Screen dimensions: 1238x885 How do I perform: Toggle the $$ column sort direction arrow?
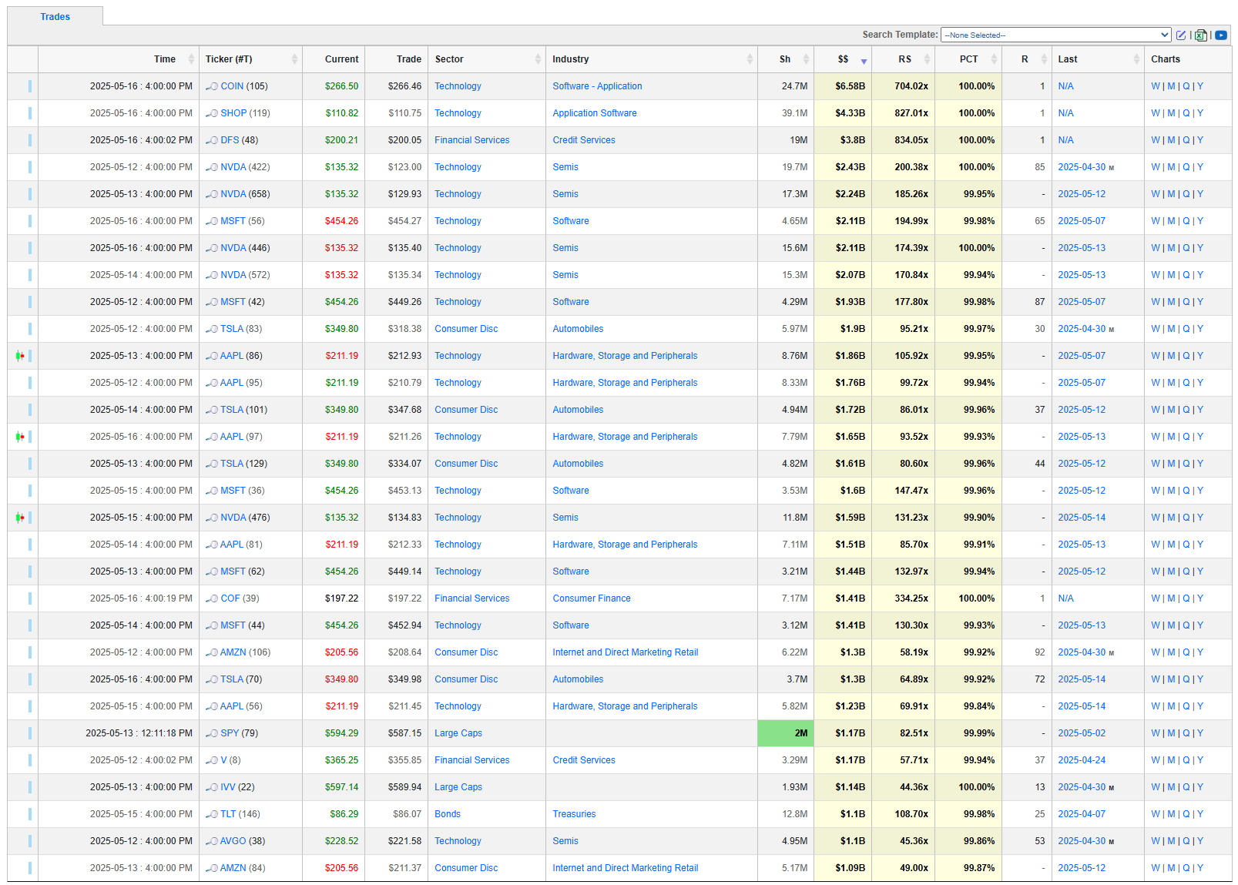pos(864,61)
